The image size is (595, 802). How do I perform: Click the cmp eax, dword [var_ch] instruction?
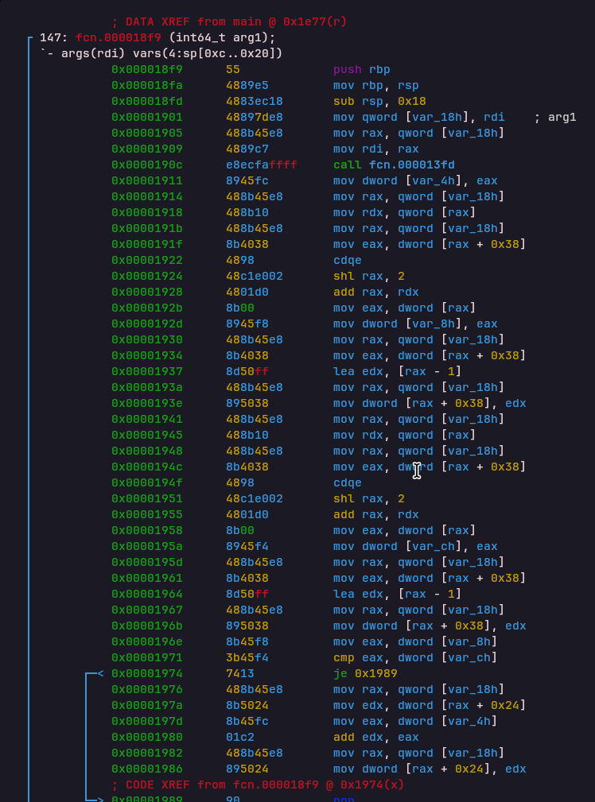415,657
